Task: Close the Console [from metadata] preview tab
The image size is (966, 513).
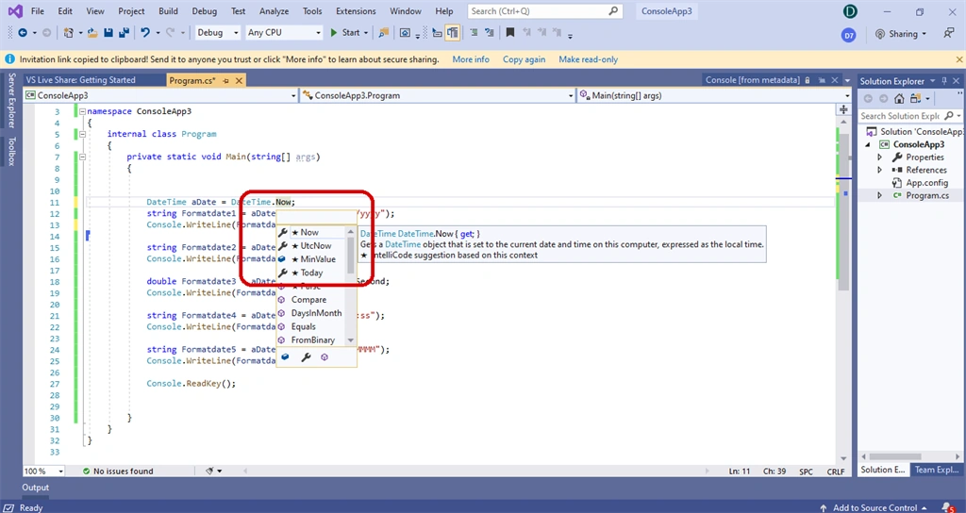Action: 835,80
